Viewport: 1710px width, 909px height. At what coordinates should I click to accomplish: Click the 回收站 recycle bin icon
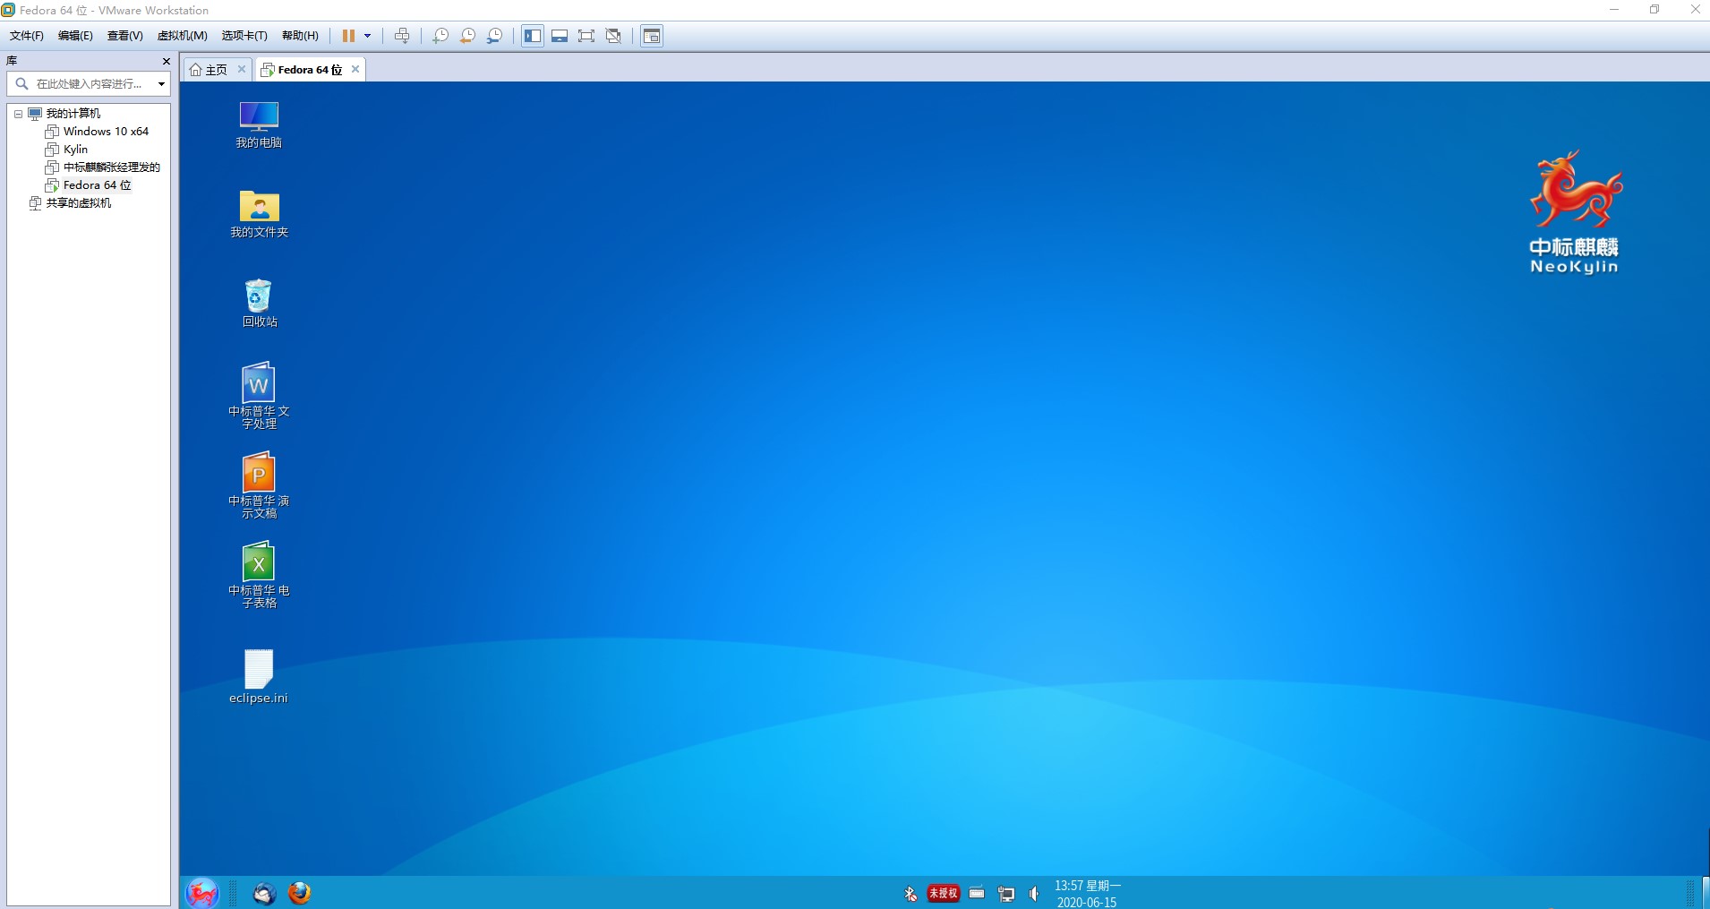(x=259, y=304)
